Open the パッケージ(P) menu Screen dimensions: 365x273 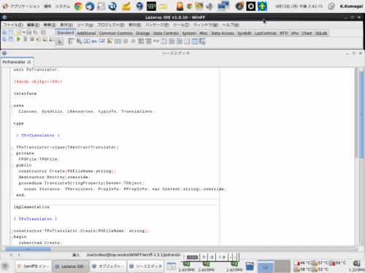157,25
